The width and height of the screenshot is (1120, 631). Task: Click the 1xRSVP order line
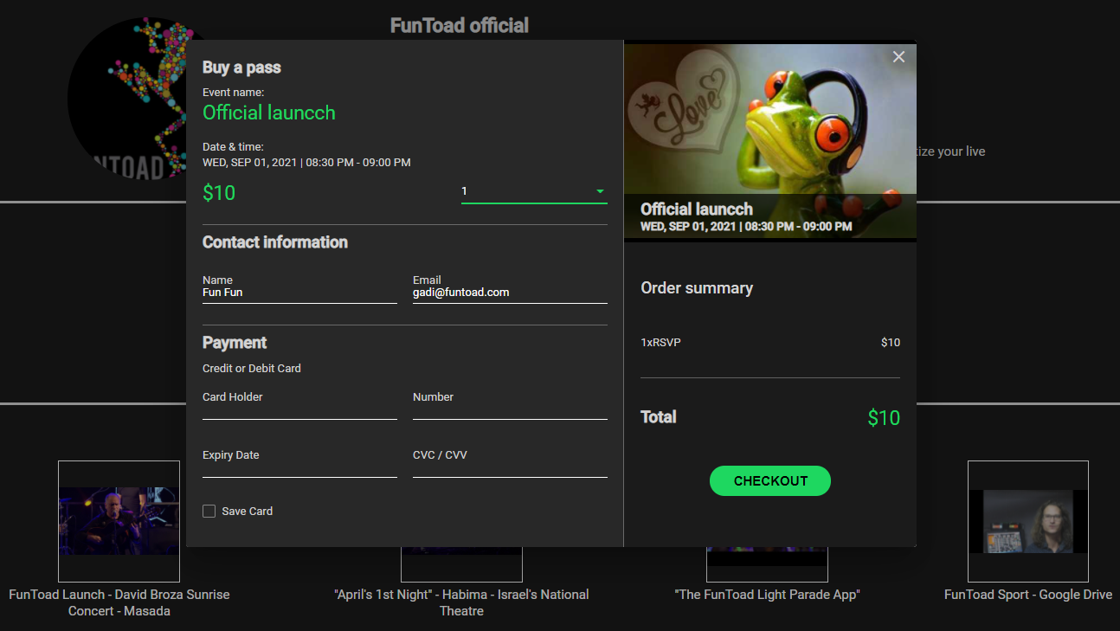770,343
